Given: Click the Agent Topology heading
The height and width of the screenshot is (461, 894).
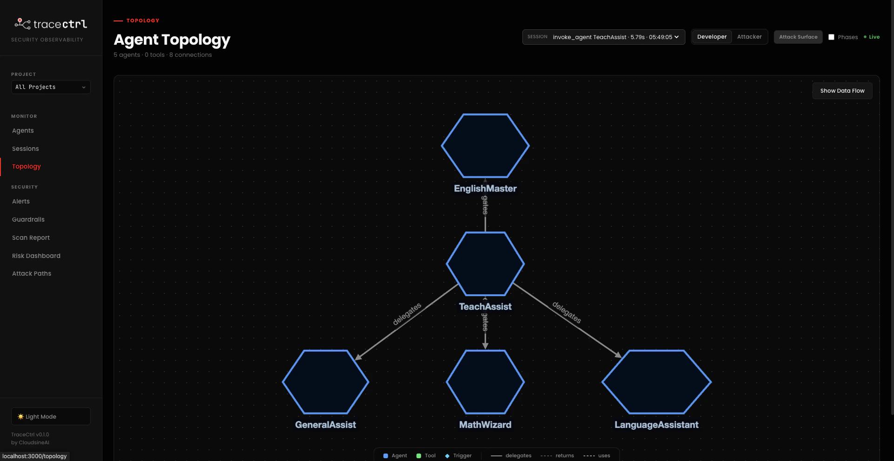Looking at the screenshot, I should [x=172, y=40].
